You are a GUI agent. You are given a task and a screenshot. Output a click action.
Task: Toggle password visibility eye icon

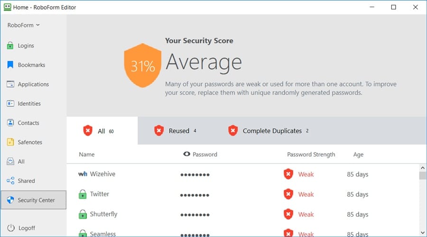click(x=186, y=155)
